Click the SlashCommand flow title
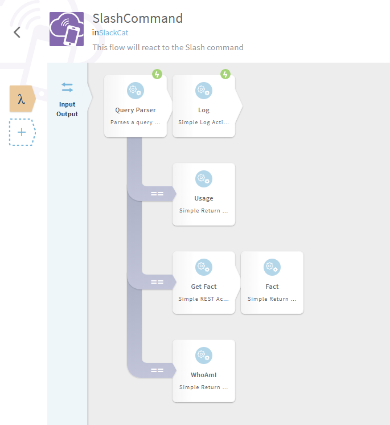 (138, 18)
